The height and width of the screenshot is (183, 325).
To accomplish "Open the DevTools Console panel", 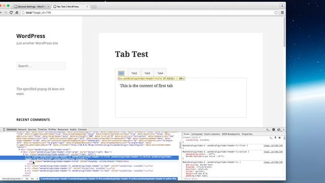I will click(x=82, y=130).
